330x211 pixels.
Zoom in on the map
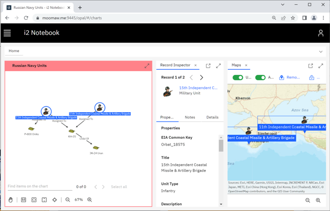pos(318,200)
